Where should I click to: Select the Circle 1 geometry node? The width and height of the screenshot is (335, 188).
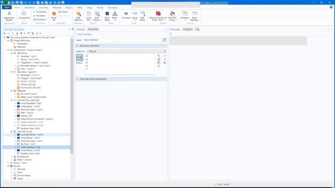click(26, 81)
